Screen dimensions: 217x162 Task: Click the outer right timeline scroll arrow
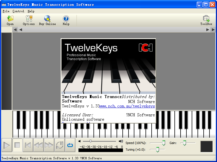pyautogui.click(x=213, y=30)
